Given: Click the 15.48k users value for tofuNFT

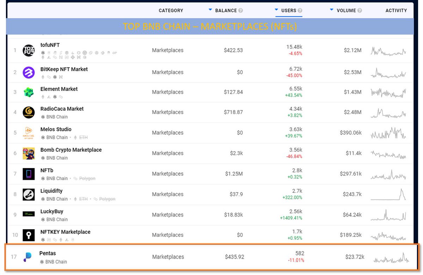Looking at the screenshot, I should [294, 47].
